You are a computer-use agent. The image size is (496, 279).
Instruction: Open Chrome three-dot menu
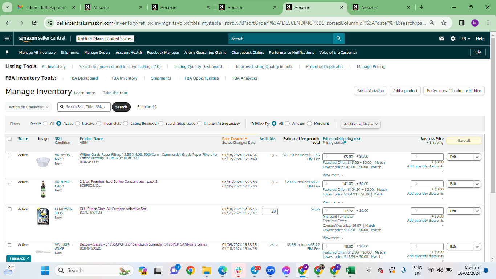click(x=488, y=23)
